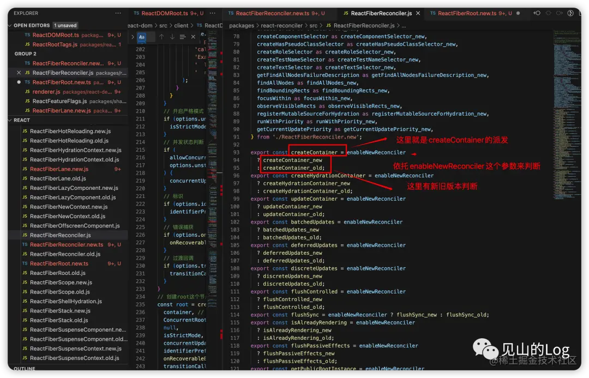
Task: Click the client breadcrumb in the left editor
Action: (181, 26)
